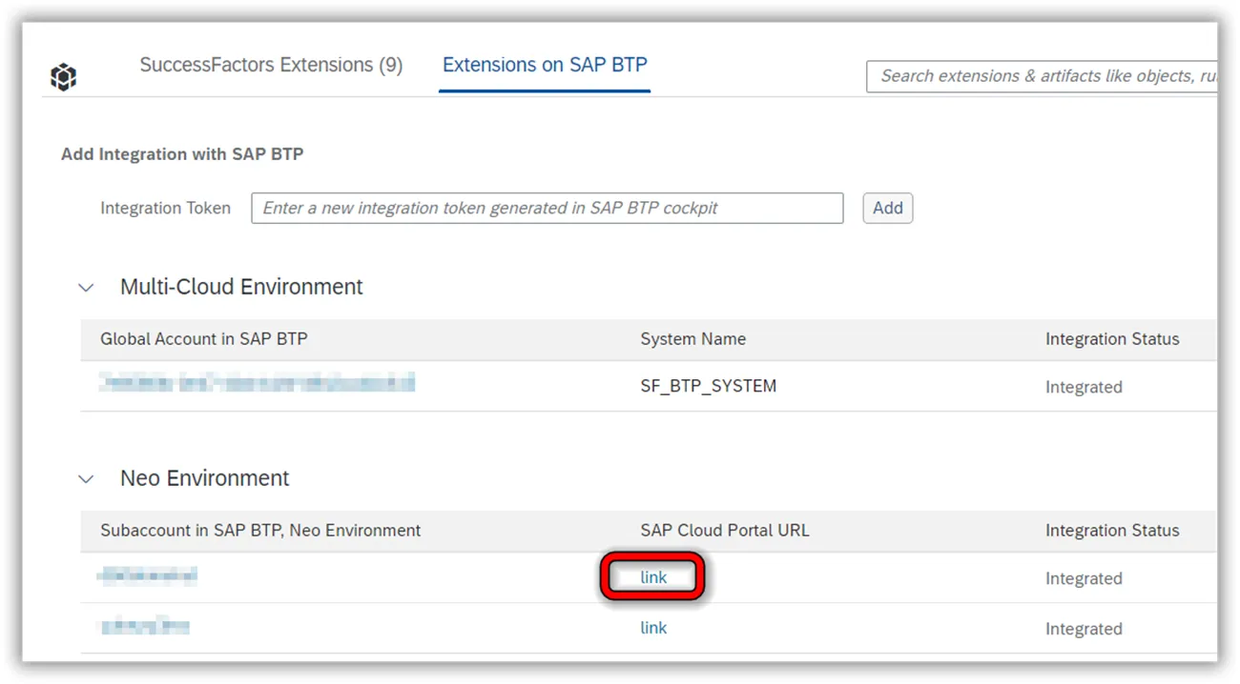
Task: Select the SF_BTP_SYSTEM system name cell
Action: coord(708,386)
